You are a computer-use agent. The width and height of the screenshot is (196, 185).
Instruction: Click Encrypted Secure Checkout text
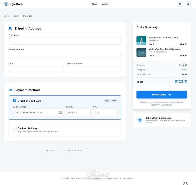(67, 150)
